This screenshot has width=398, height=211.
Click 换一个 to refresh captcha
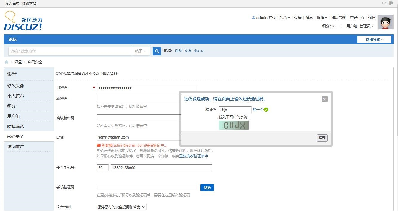point(258,110)
